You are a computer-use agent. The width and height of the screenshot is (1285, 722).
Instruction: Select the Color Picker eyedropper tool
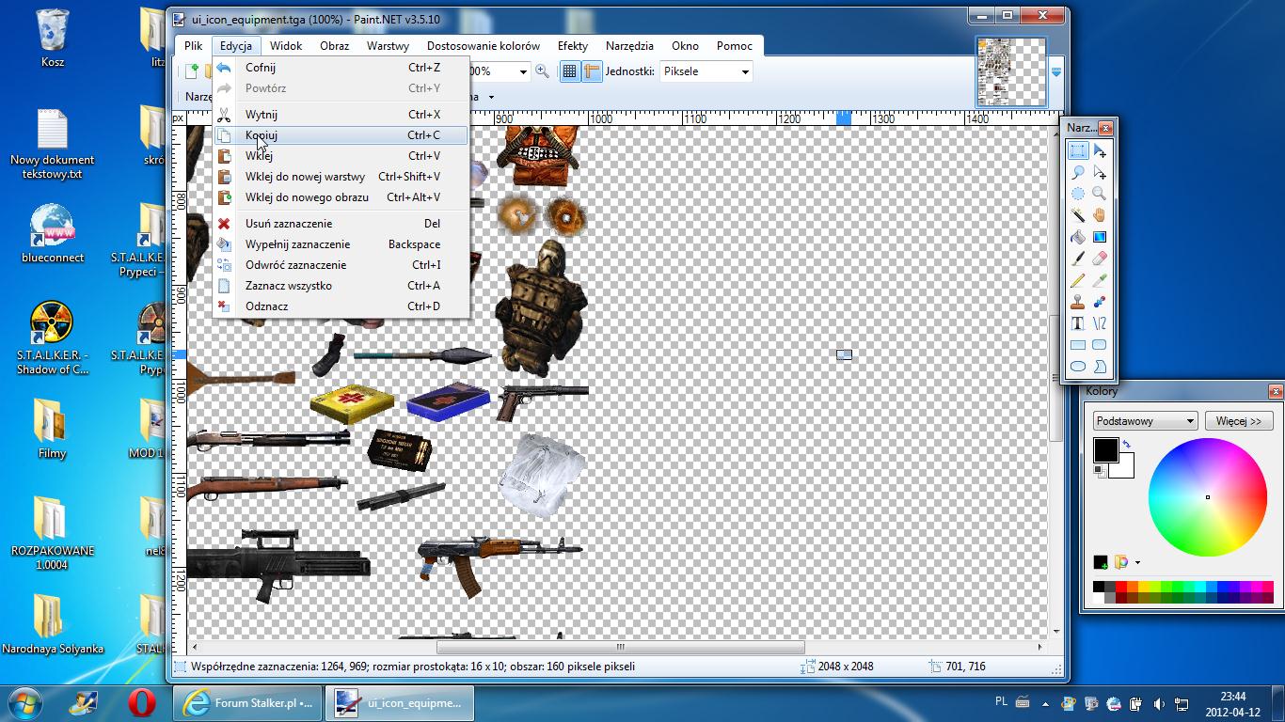[x=1099, y=280]
